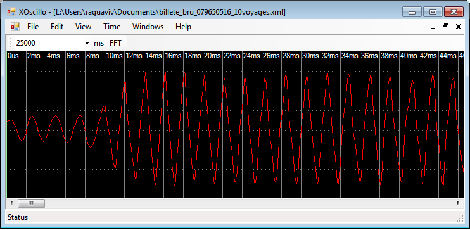The image size is (470, 230).
Task: Click the 10ms time marker
Action: coord(114,56)
